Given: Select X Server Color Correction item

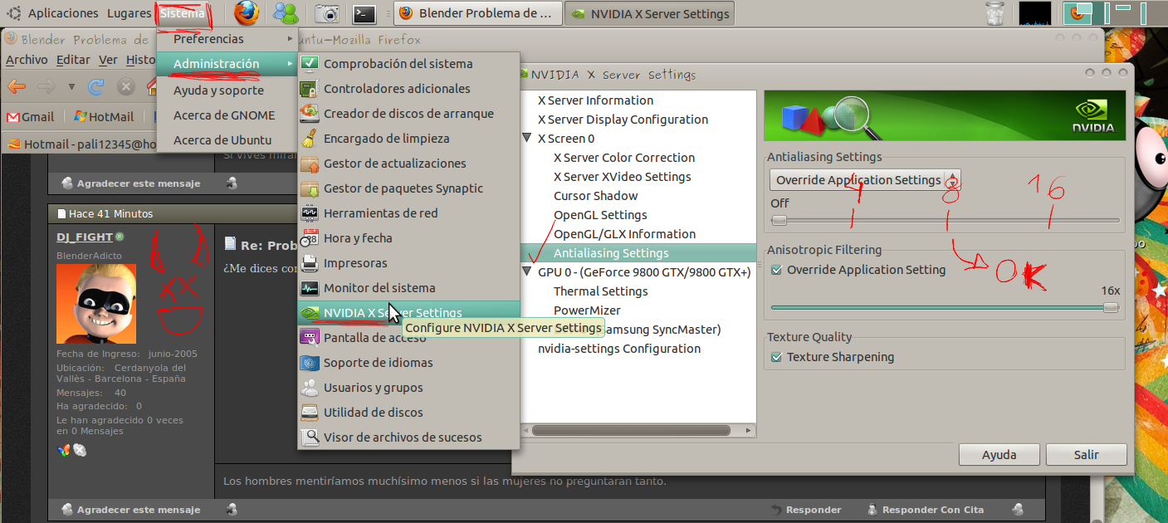Looking at the screenshot, I should (624, 158).
